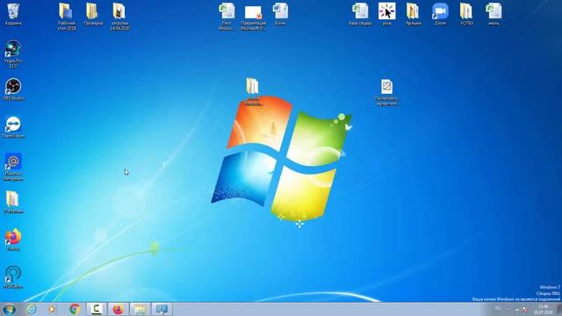Select the 'загрузки' folder with date
Screen dimensions: 562x316
(119, 16)
